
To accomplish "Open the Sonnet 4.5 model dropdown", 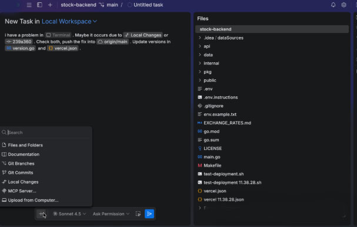I will 69,214.
